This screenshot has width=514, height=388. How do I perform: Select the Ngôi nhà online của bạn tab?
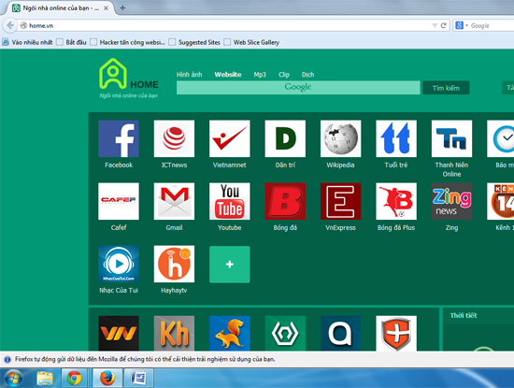click(60, 7)
